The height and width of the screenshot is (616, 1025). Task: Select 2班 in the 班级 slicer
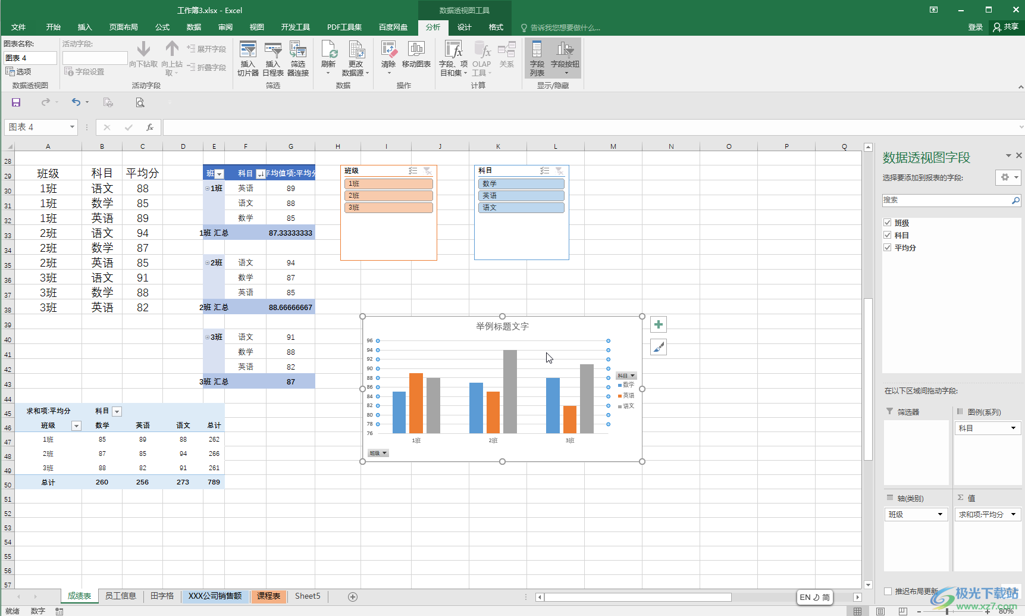pos(388,196)
